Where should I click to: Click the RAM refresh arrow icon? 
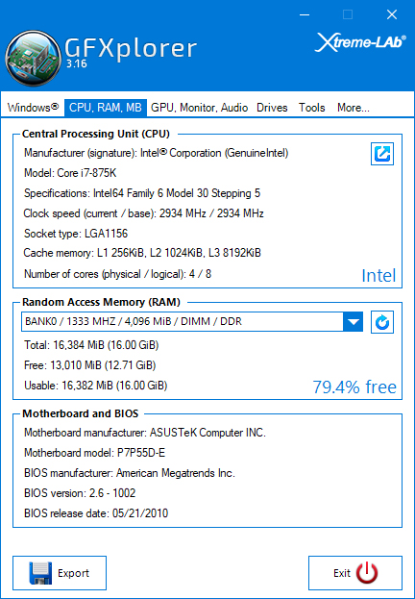click(x=382, y=322)
